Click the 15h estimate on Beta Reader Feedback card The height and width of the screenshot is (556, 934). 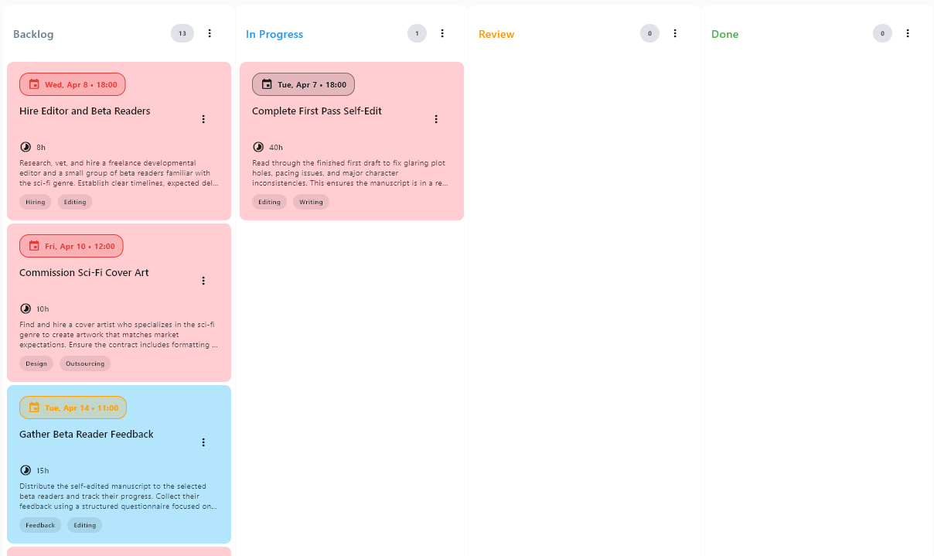43,470
